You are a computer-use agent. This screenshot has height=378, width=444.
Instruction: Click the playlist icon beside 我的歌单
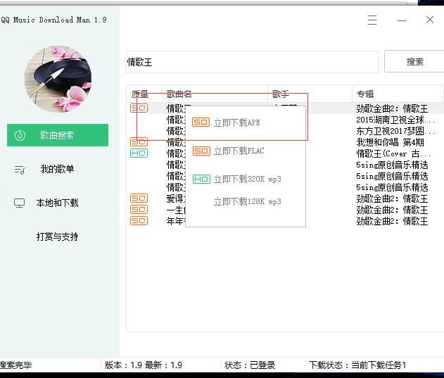(x=20, y=170)
